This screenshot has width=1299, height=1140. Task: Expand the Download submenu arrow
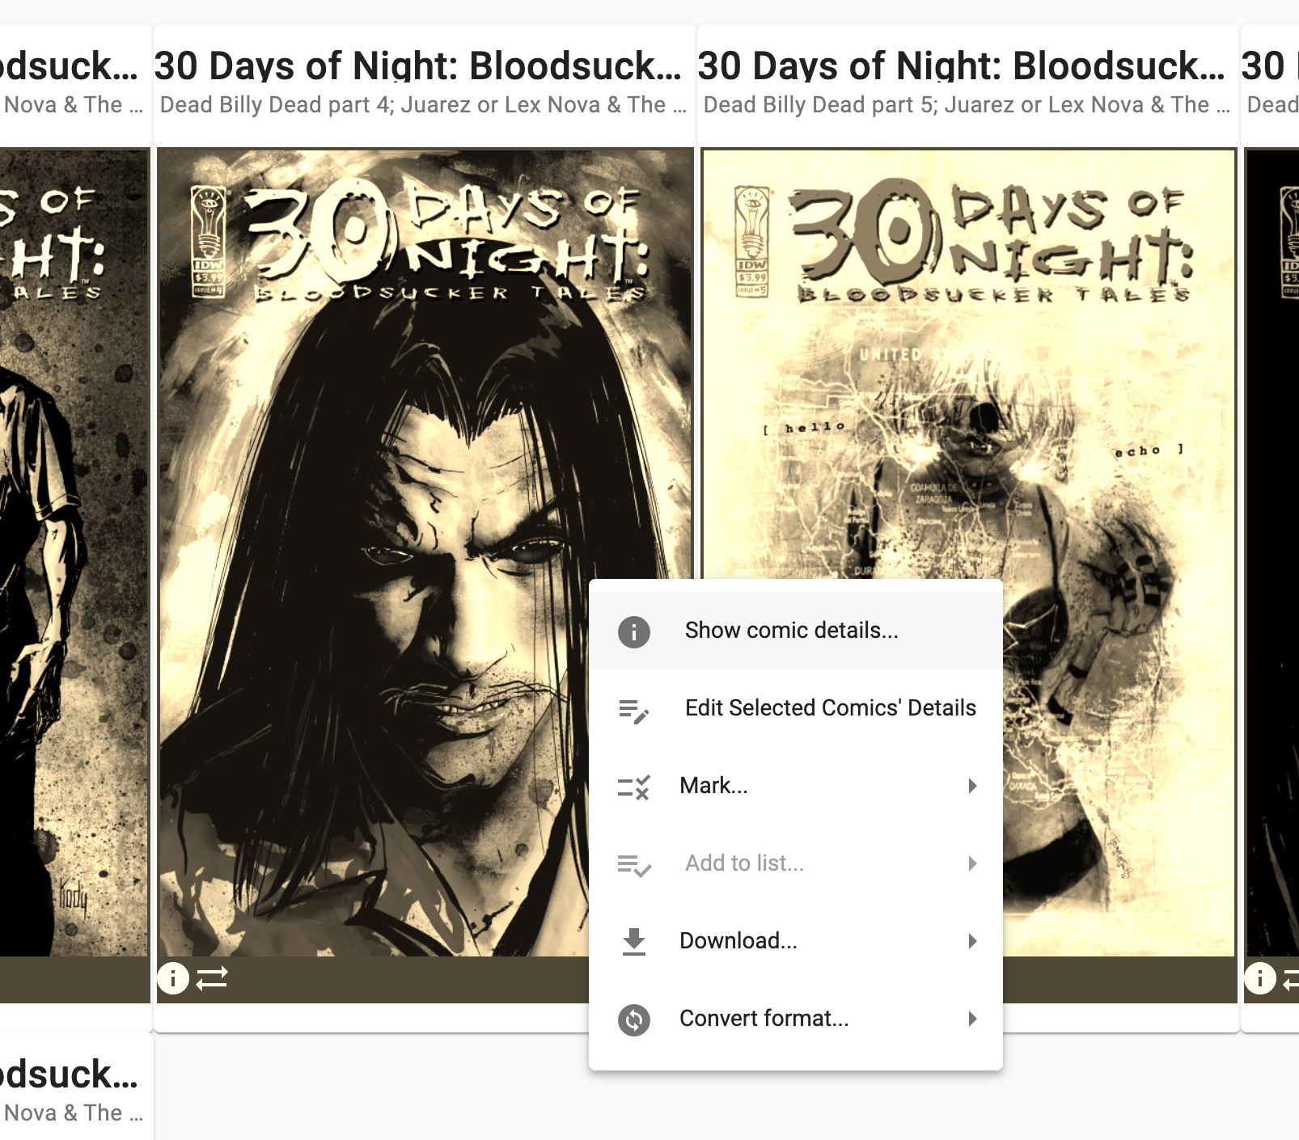click(972, 941)
